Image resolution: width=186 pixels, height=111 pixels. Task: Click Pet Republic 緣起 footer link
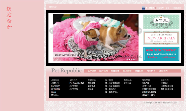77,83
